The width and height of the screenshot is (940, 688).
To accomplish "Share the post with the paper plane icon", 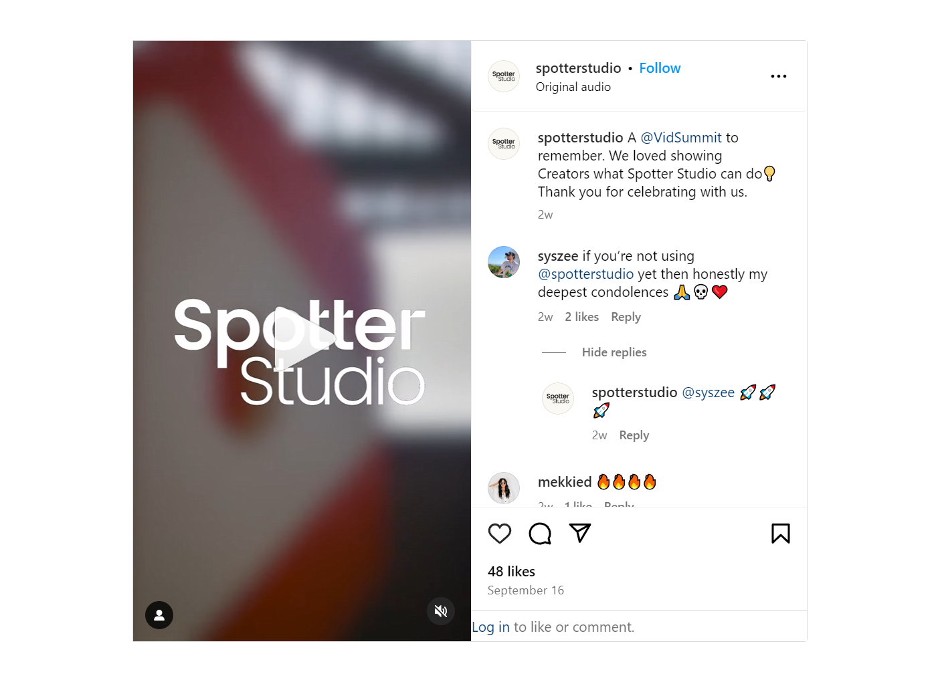I will click(x=580, y=533).
